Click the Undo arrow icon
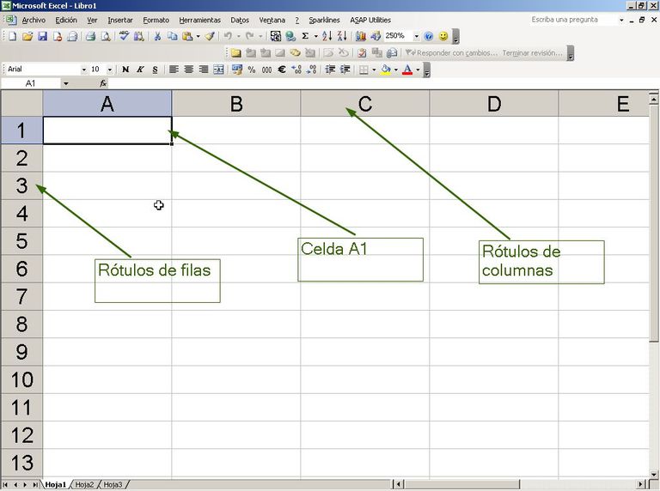 coord(228,36)
